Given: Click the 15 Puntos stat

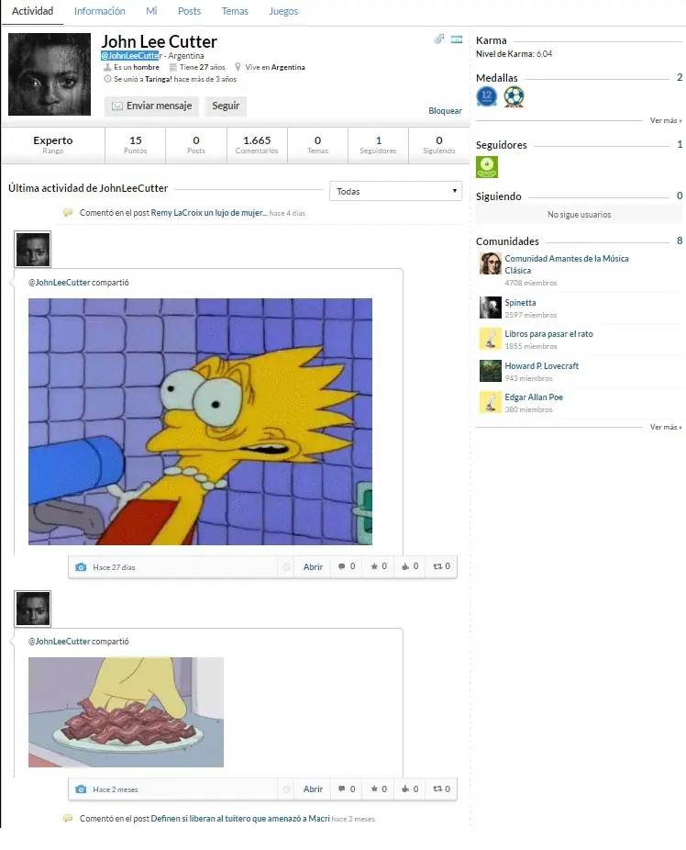Looking at the screenshot, I should pyautogui.click(x=136, y=145).
